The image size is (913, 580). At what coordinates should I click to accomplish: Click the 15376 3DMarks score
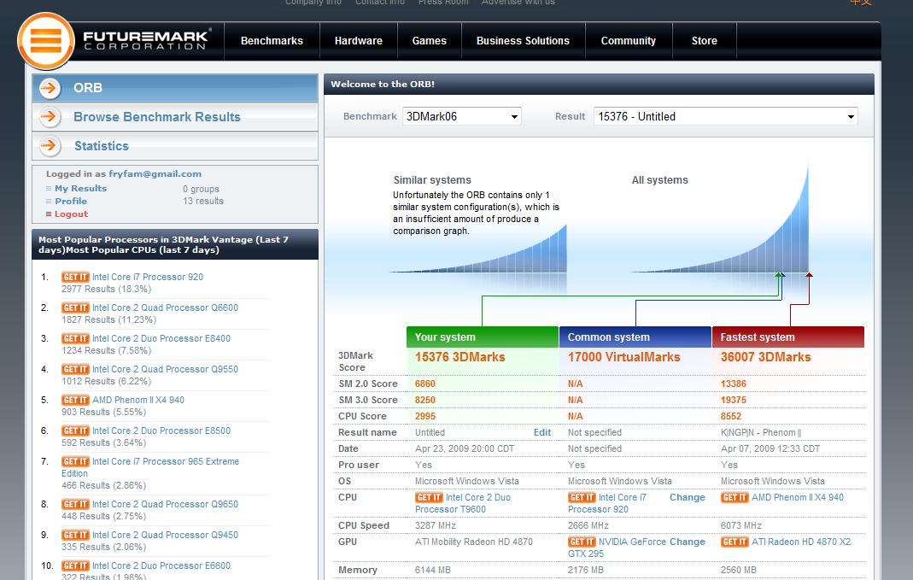pos(460,358)
